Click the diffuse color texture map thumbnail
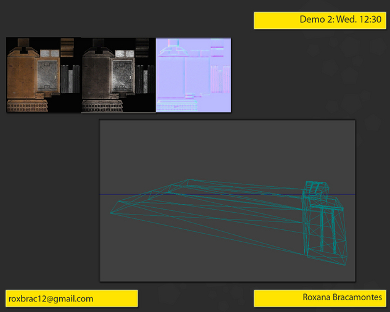Screen dimensions: 390x312 point(44,75)
